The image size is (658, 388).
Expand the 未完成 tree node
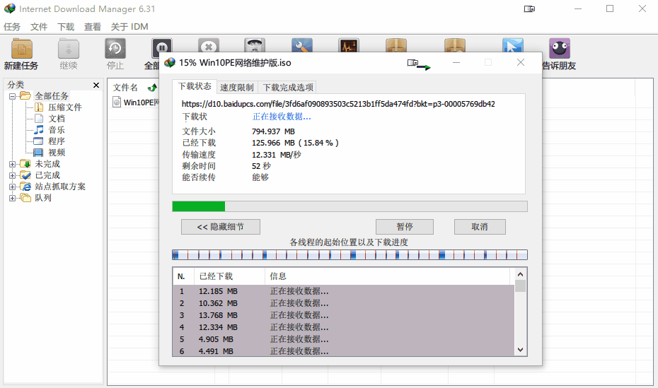click(x=12, y=164)
